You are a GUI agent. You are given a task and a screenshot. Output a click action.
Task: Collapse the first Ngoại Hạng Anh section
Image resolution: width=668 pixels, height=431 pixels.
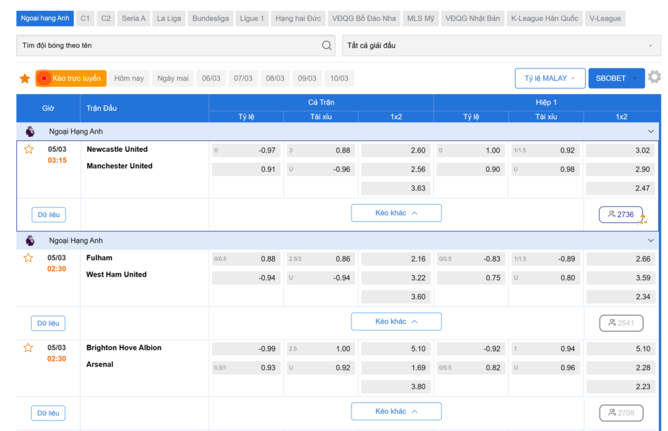coord(650,132)
